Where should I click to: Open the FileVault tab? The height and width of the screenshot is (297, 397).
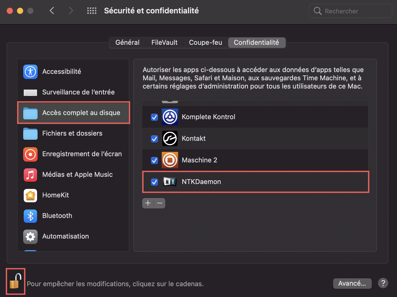tap(164, 42)
